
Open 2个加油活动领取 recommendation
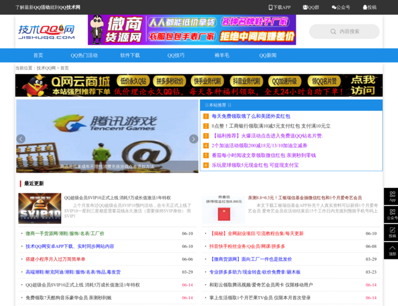click(x=260, y=146)
